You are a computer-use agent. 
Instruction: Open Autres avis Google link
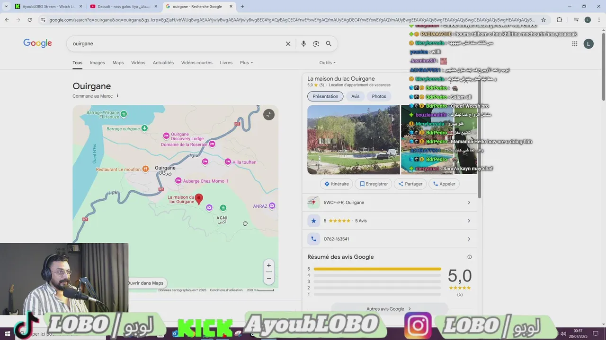click(389, 309)
